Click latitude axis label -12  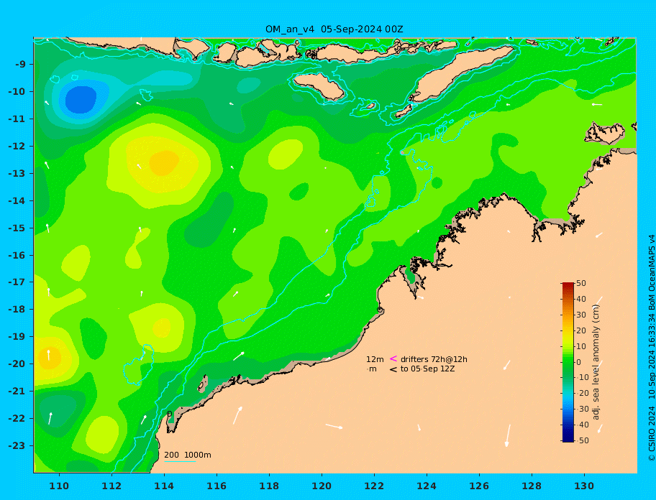(17, 147)
